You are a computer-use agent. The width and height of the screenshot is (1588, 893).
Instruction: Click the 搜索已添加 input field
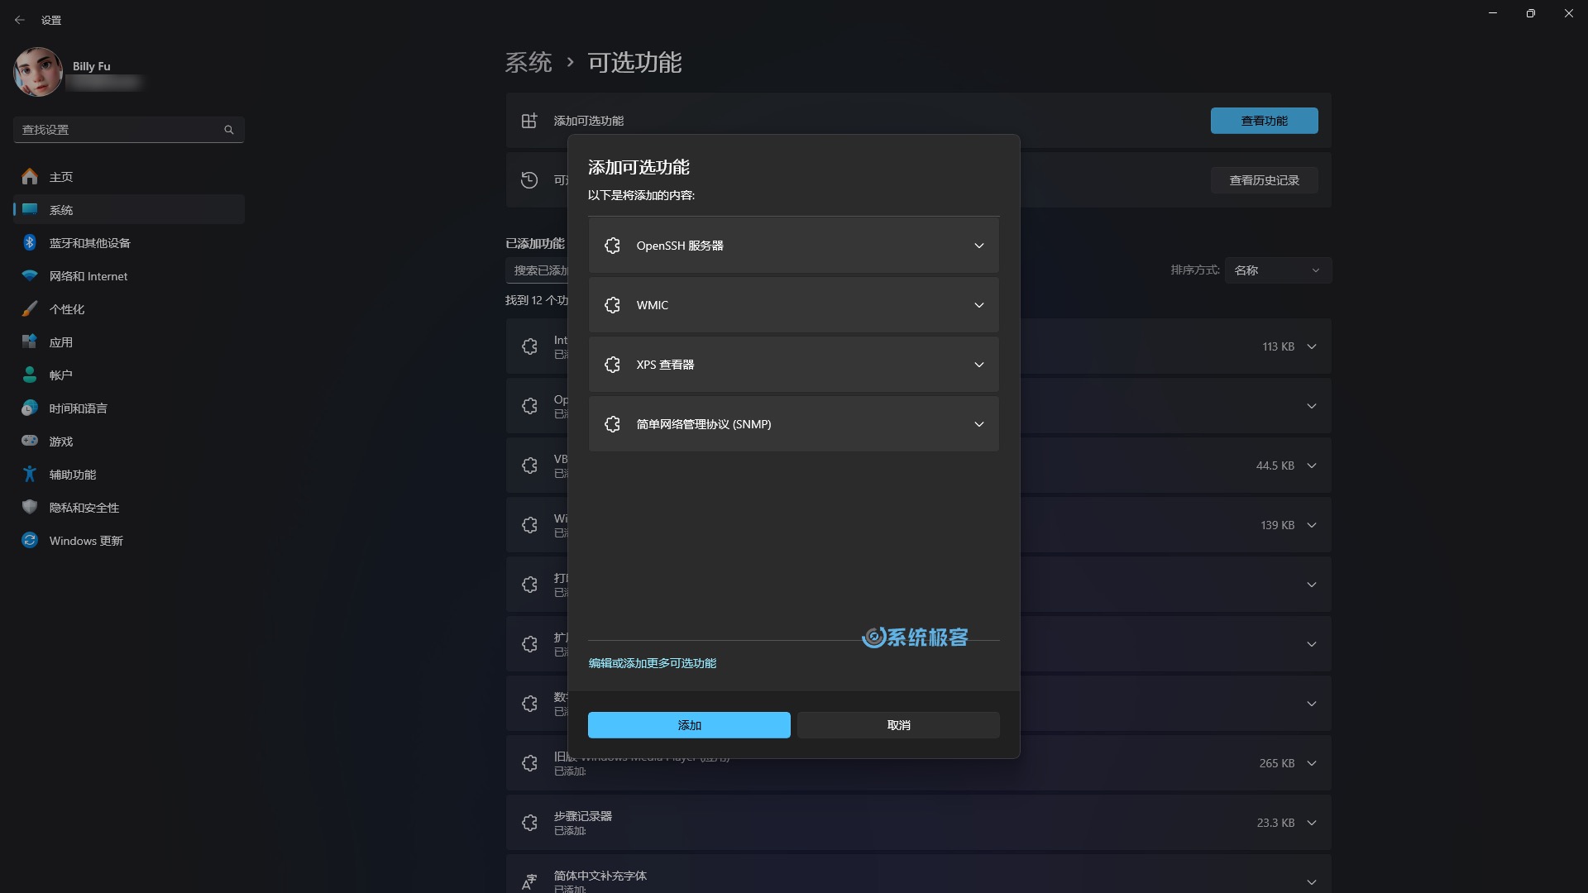tap(535, 270)
